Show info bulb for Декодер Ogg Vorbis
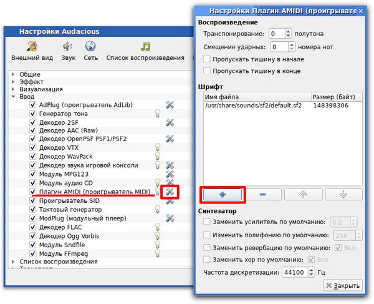Image resolution: width=374 pixels, height=304 pixels. [x=158, y=236]
